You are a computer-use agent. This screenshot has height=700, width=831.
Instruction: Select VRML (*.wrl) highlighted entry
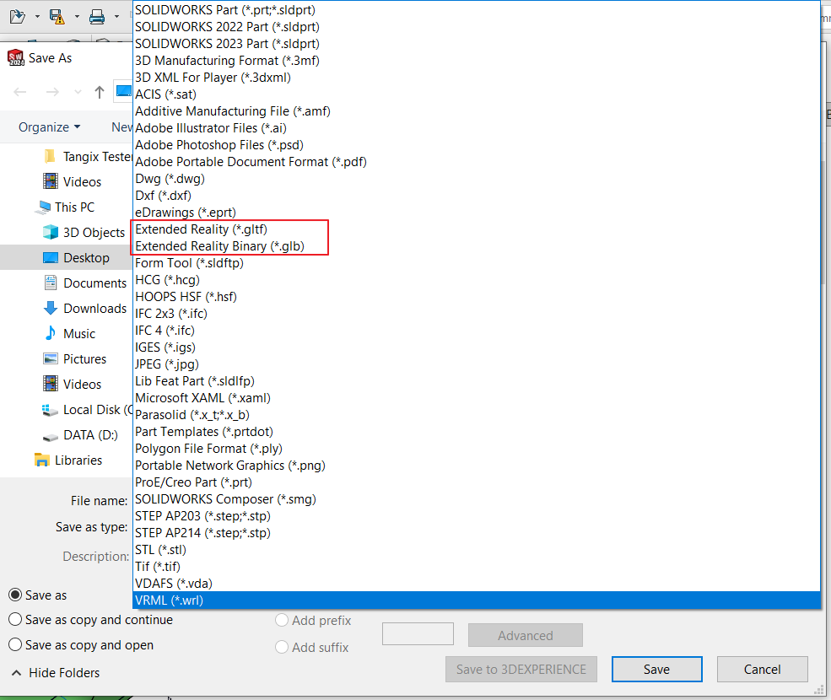pyautogui.click(x=476, y=600)
